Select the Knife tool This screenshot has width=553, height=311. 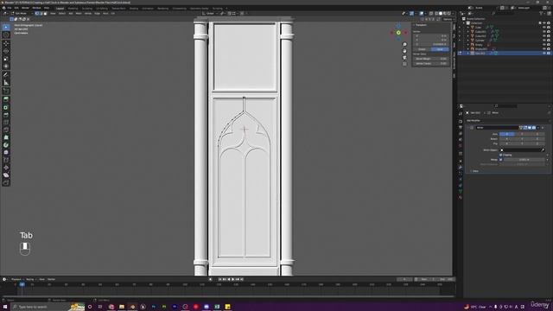(x=6, y=130)
